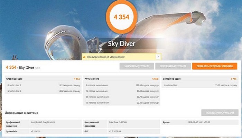
Task: Click the Physics score value 6 650
Action: click(155, 79)
